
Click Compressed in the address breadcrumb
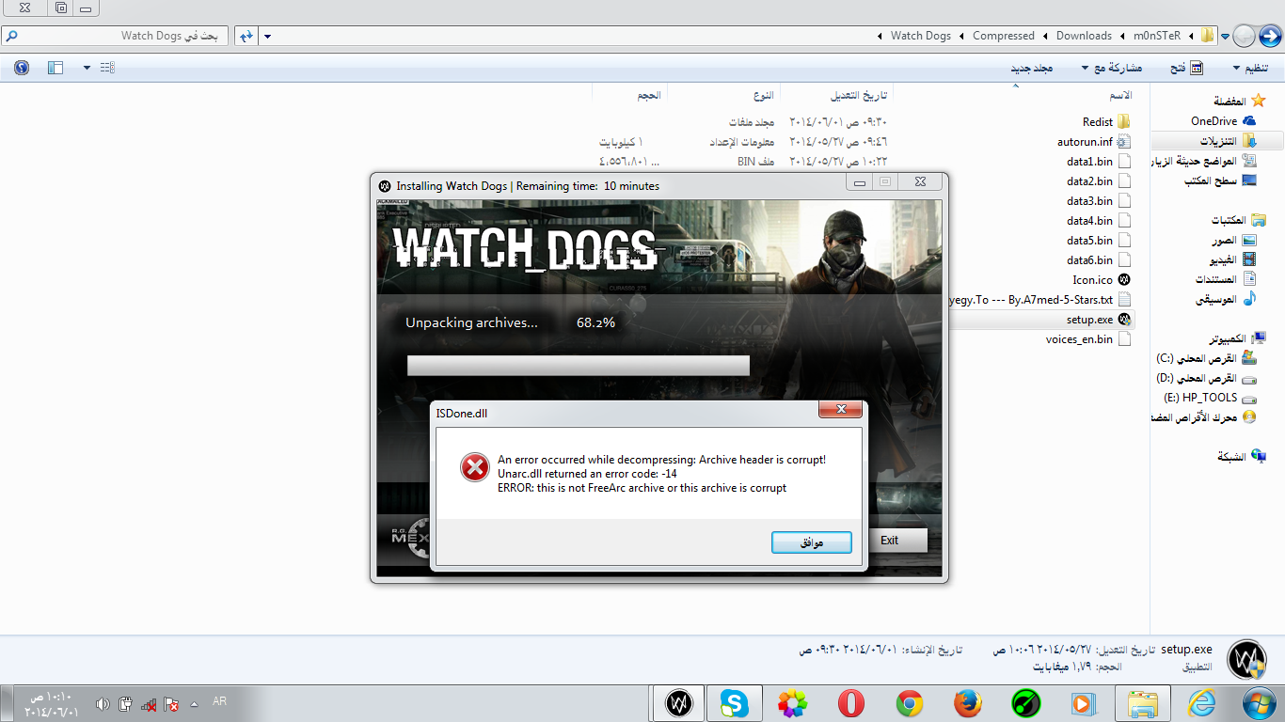tap(1003, 36)
